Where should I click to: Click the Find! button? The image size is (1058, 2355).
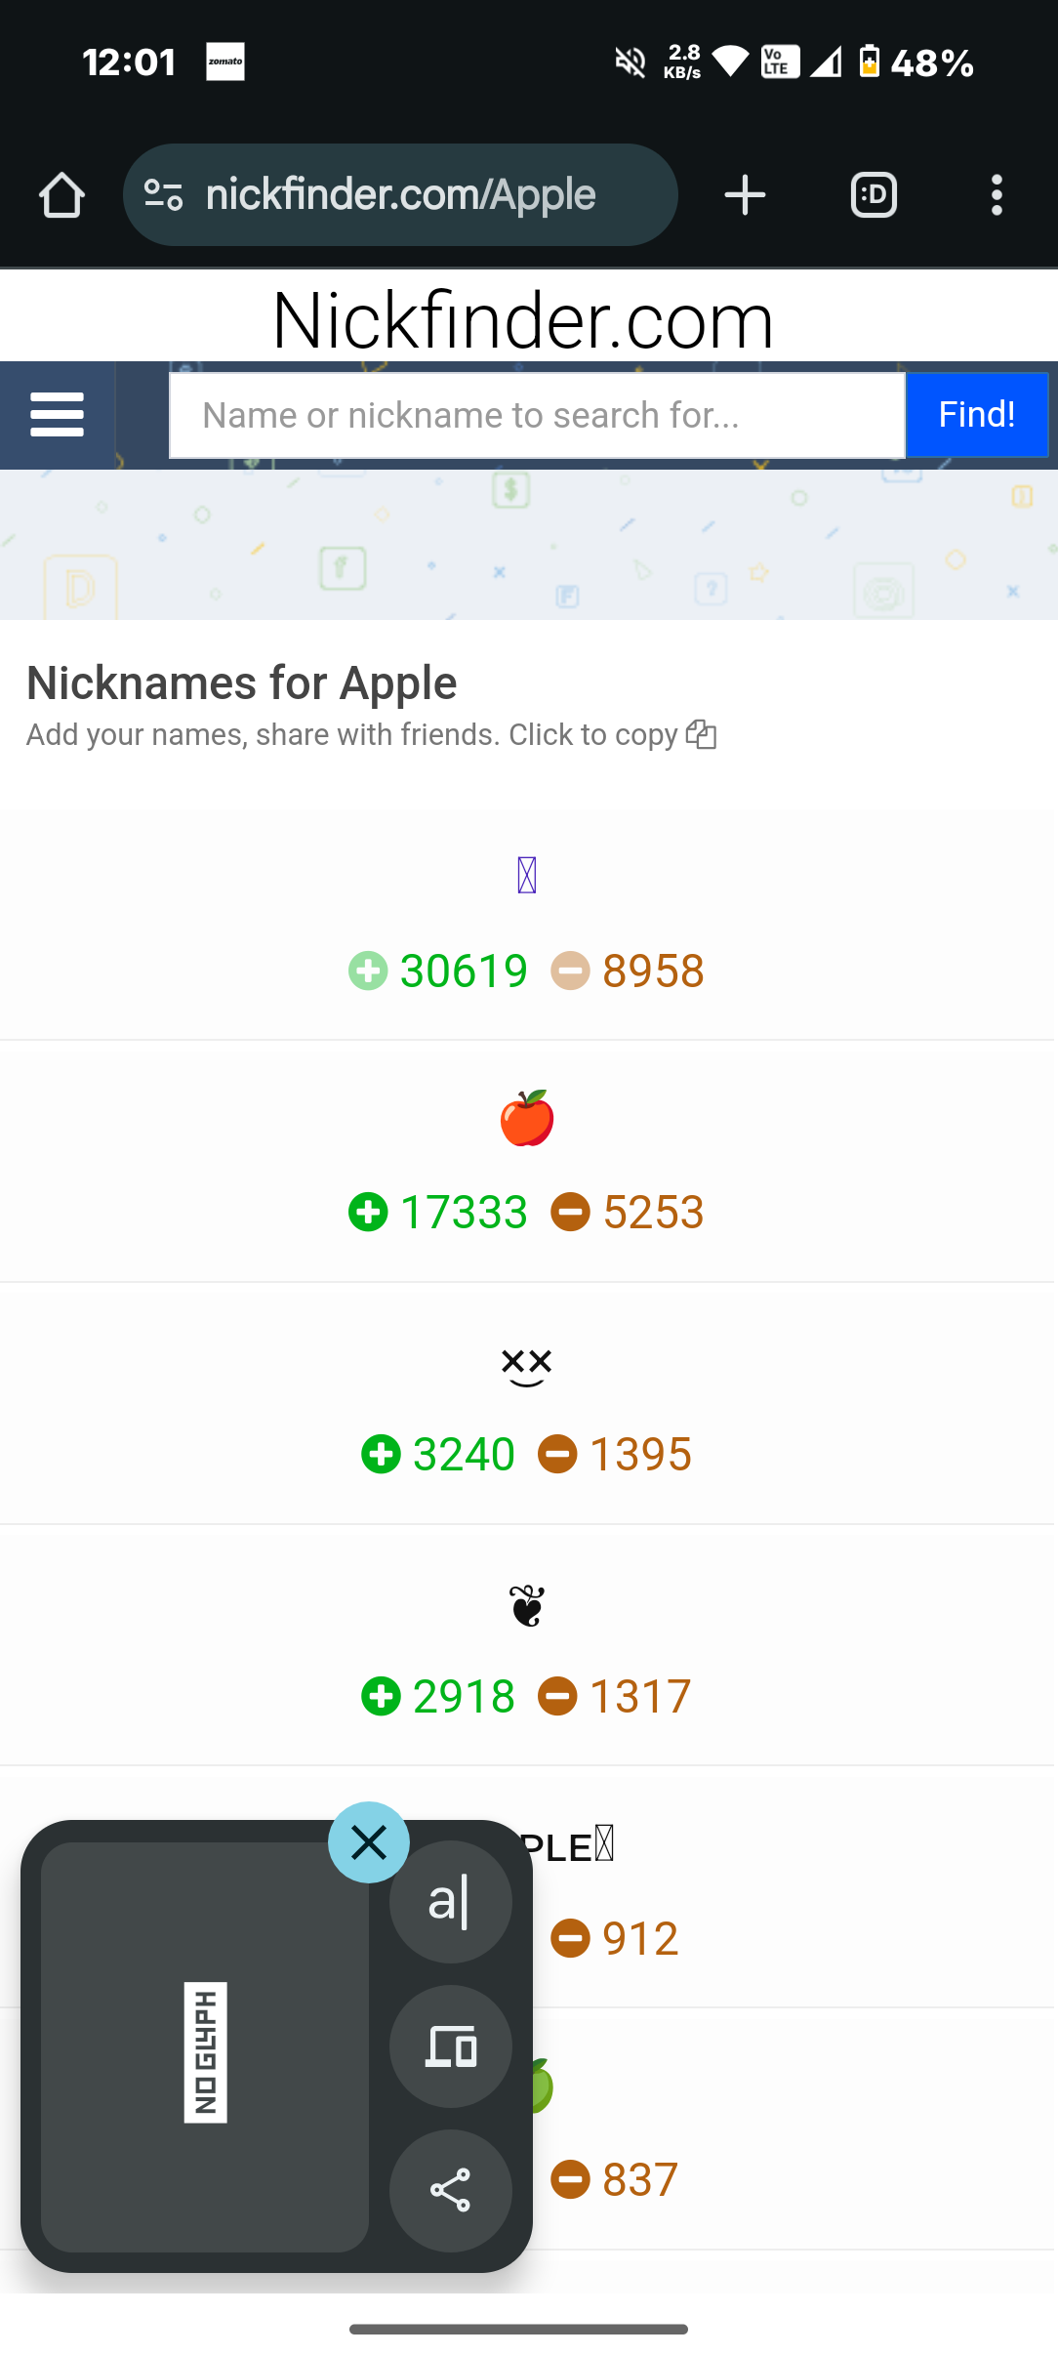coord(977,415)
